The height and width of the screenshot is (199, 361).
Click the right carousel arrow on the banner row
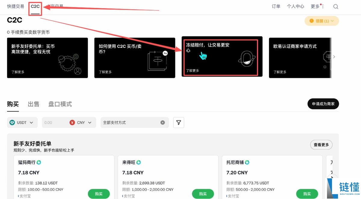point(333,56)
